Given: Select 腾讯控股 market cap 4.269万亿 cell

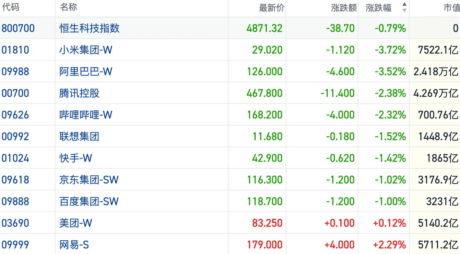Looking at the screenshot, I should coord(436,93).
